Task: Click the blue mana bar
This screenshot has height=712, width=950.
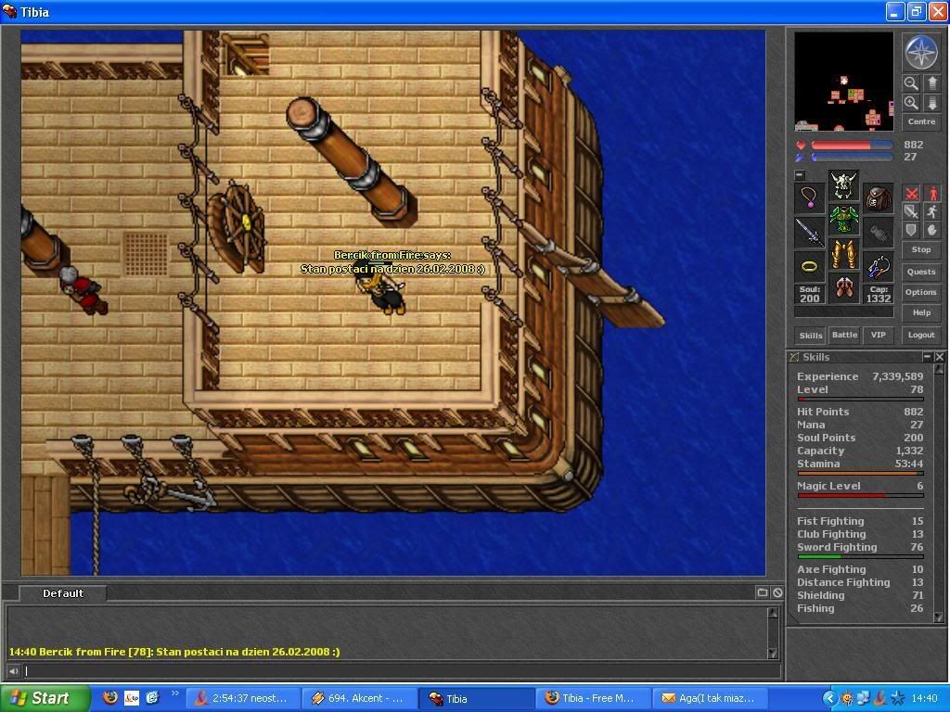Action: click(852, 157)
